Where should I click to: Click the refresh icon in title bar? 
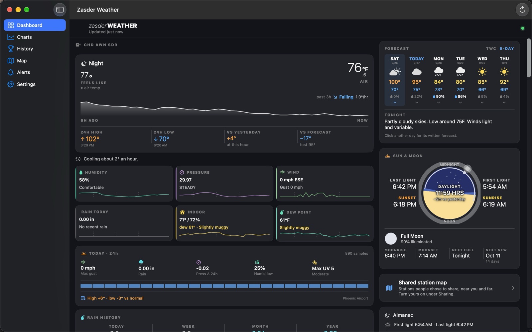coord(522,10)
